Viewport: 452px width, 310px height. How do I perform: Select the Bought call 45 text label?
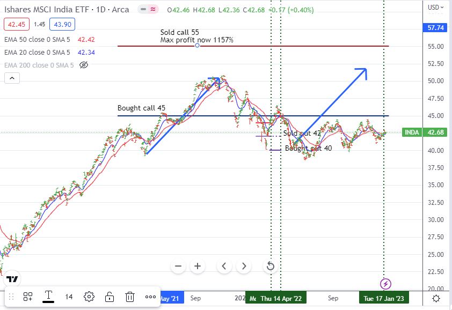[141, 108]
